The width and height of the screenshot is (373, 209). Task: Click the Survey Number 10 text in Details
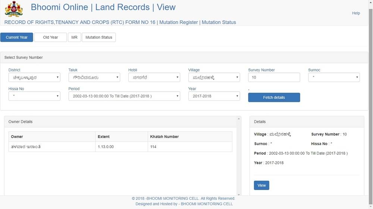pyautogui.click(x=329, y=134)
